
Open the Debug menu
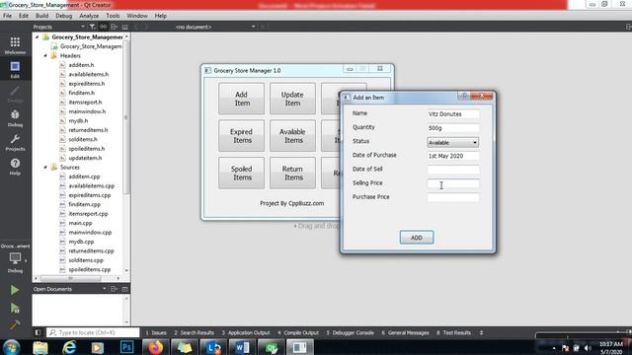tap(63, 16)
